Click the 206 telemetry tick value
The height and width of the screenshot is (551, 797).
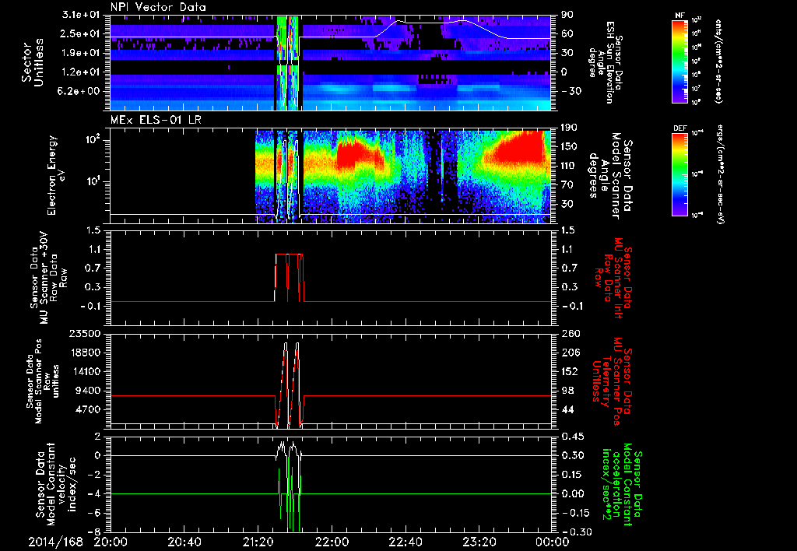point(571,353)
